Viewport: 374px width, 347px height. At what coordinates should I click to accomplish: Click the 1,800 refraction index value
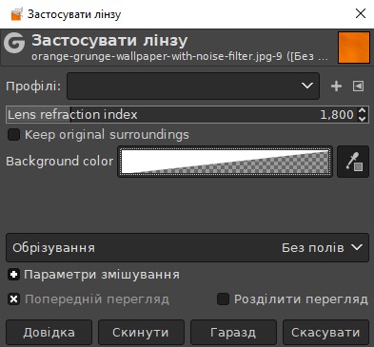point(337,115)
